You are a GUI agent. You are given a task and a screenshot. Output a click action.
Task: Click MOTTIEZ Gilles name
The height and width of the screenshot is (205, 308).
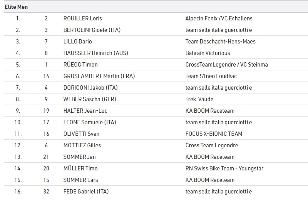[x=82, y=145]
